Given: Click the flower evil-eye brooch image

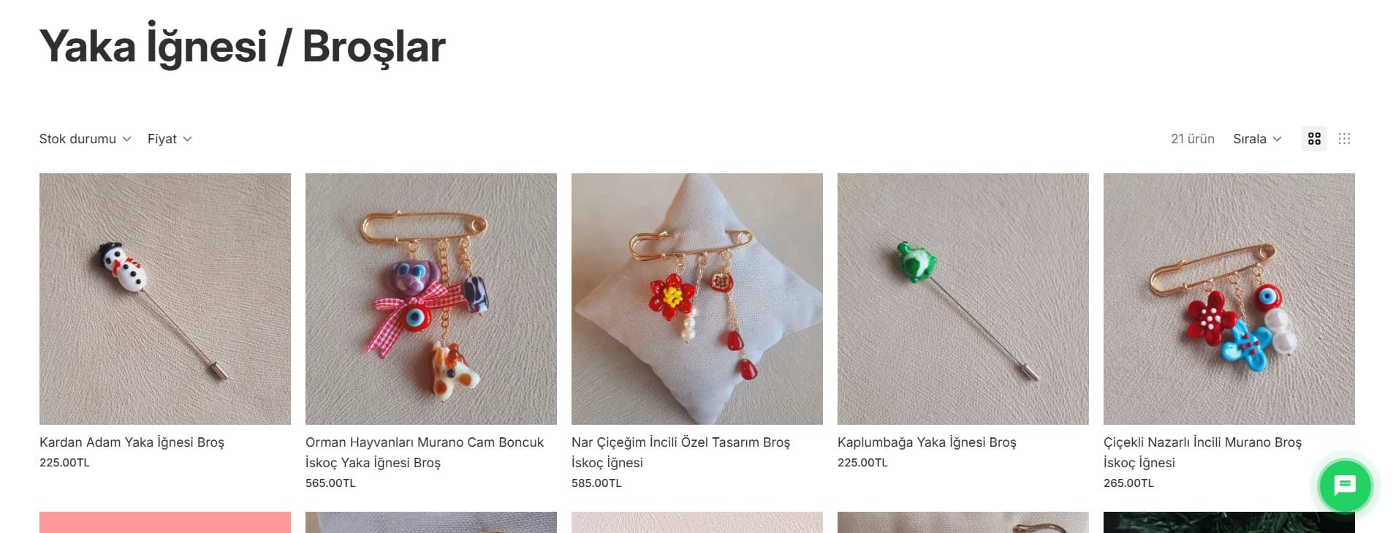Looking at the screenshot, I should coord(1229,299).
